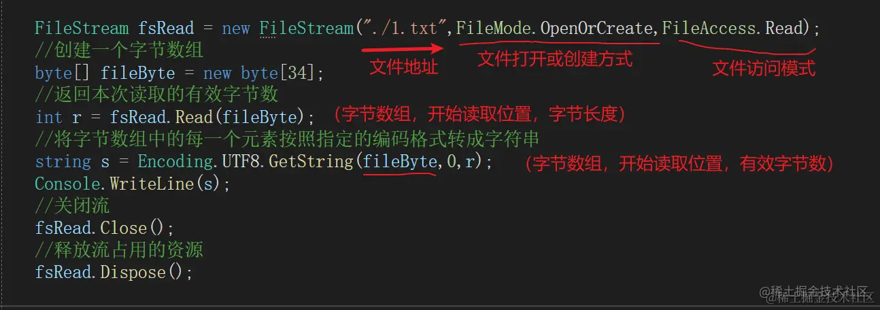Click the int keyword before r
Screen dimensions: 880x310
(x=48, y=116)
